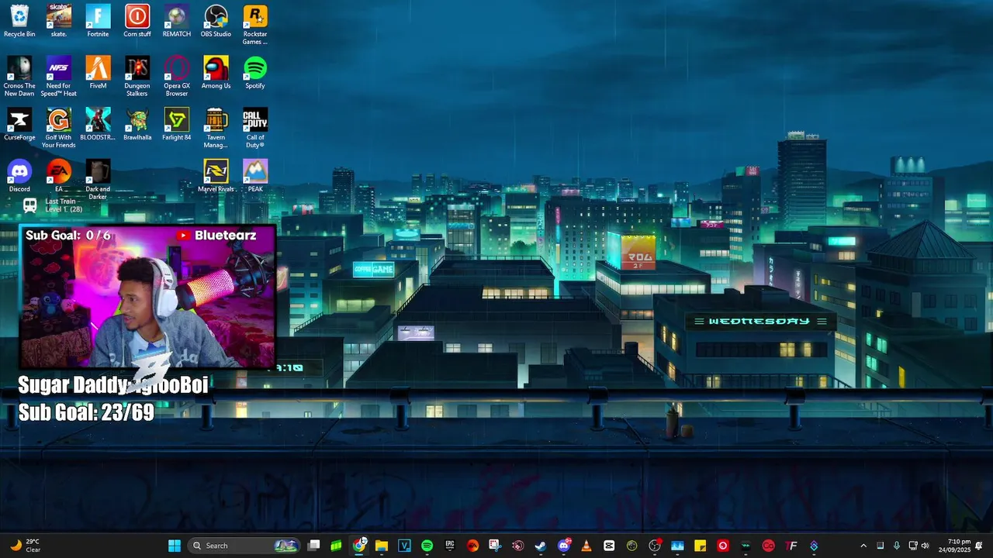Open the BLOODSTR... desktop shortcut

pyautogui.click(x=98, y=124)
